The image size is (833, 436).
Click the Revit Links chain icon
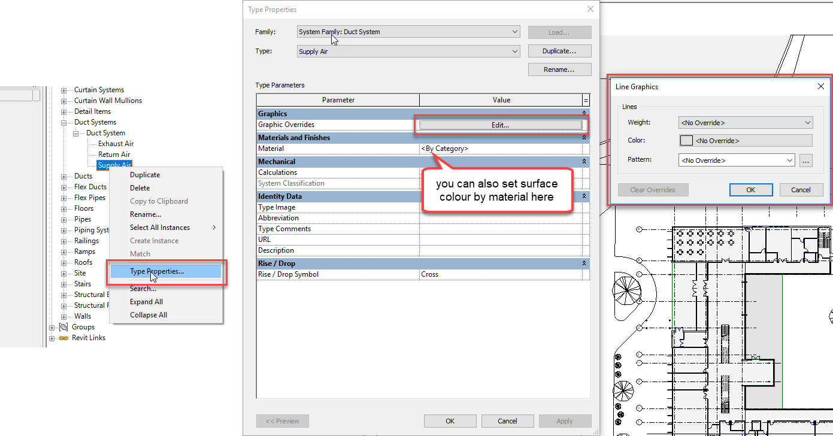(x=64, y=337)
